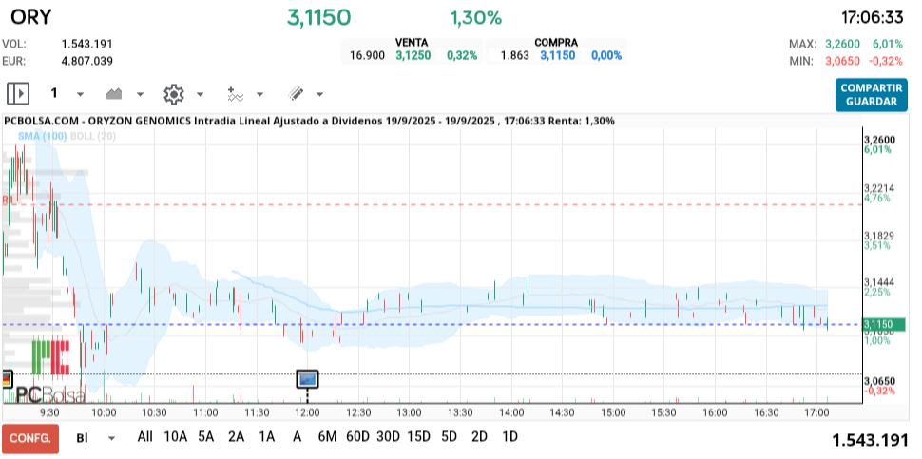The image size is (922, 459).
Task: Click the CONFG. button
Action: click(30, 438)
